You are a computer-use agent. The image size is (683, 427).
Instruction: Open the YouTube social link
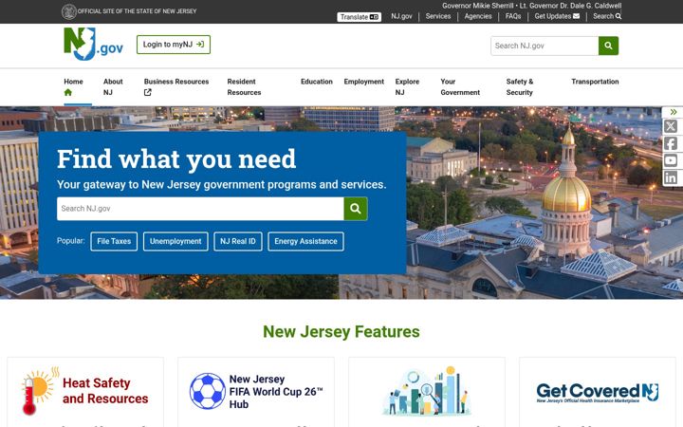[671, 160]
